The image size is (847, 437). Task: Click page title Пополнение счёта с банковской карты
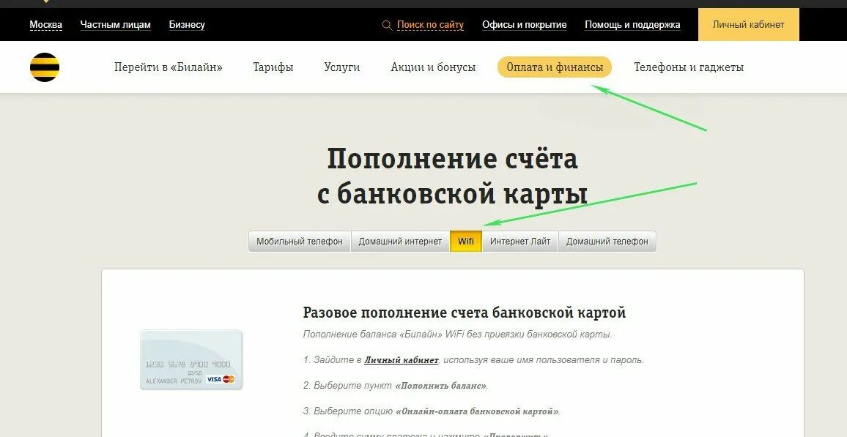453,176
